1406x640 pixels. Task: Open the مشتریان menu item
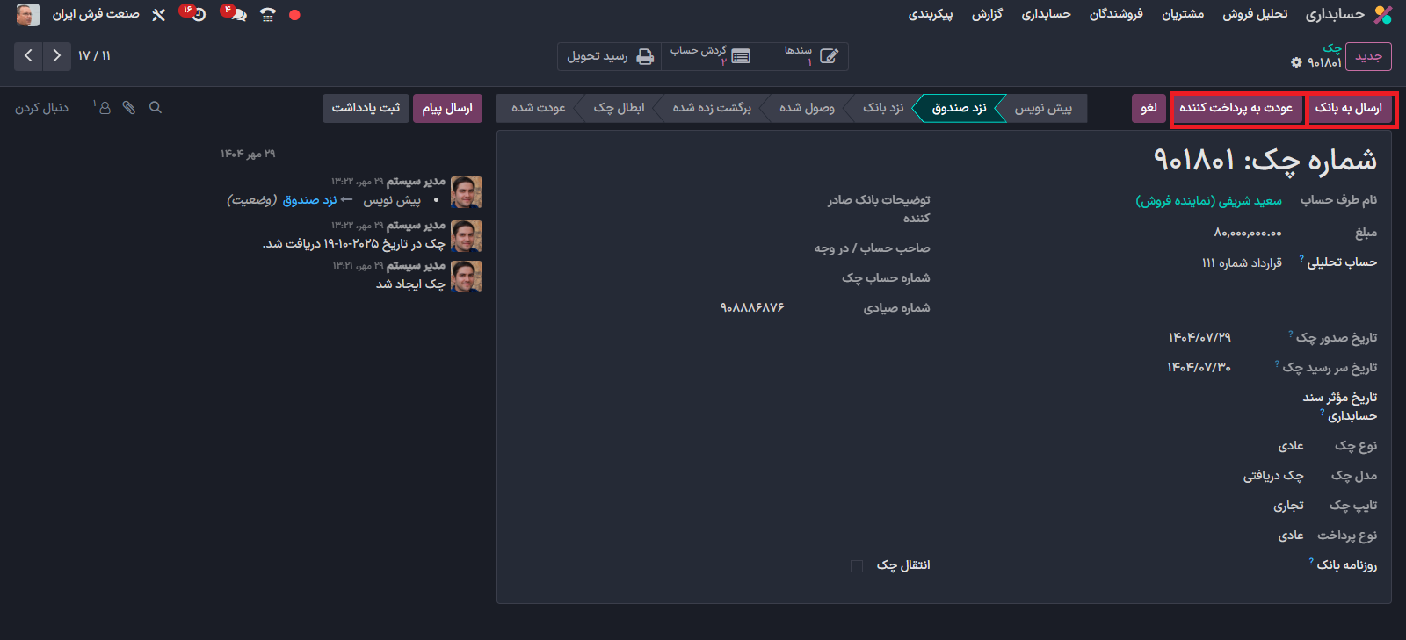[x=1182, y=14]
